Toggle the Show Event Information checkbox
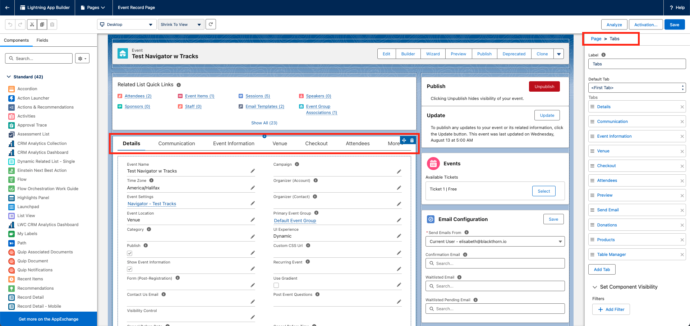The image size is (690, 326). pyautogui.click(x=130, y=269)
